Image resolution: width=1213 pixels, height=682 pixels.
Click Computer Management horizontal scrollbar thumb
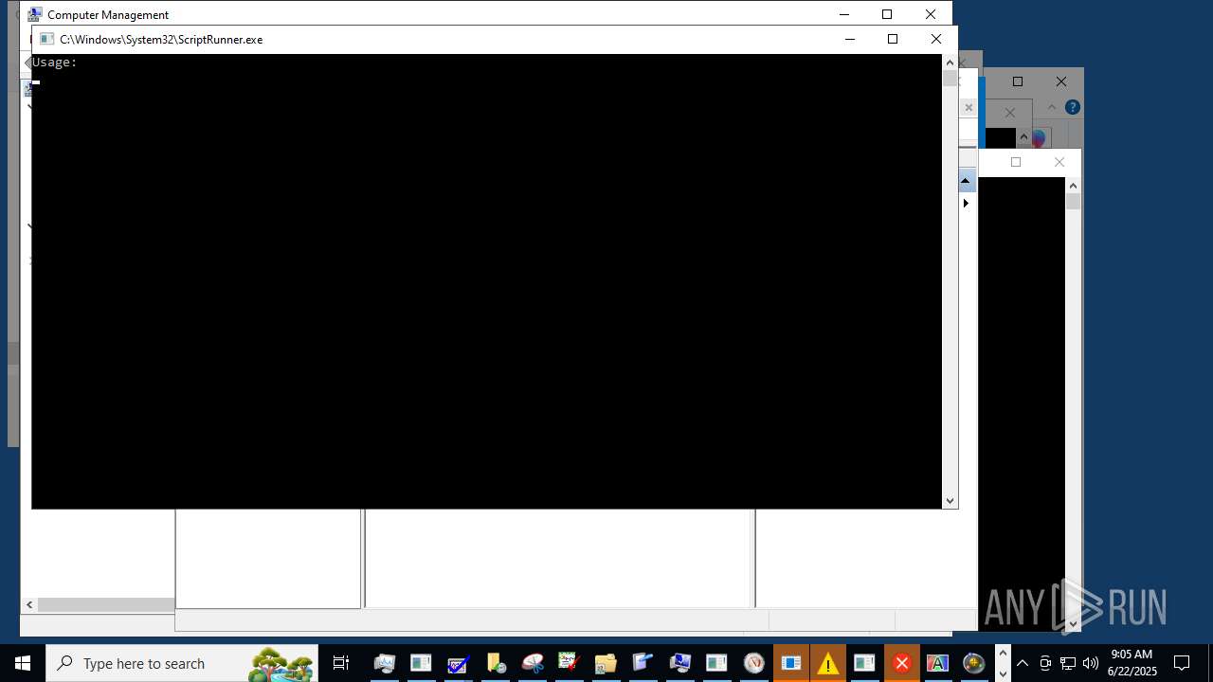pos(106,604)
